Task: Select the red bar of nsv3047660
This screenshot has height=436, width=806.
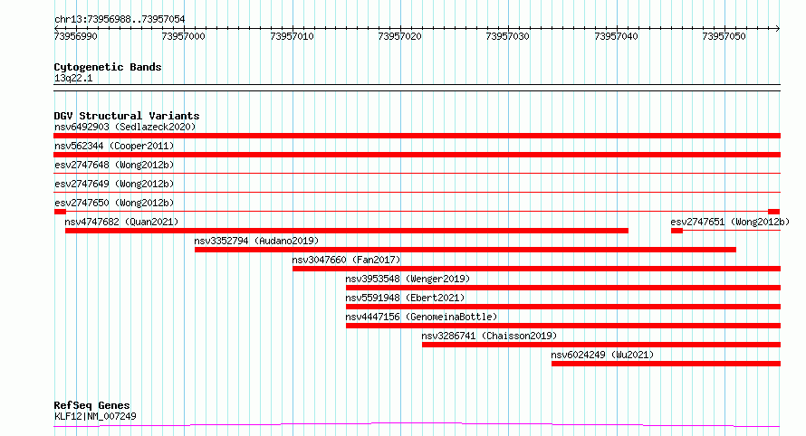Action: [537, 269]
